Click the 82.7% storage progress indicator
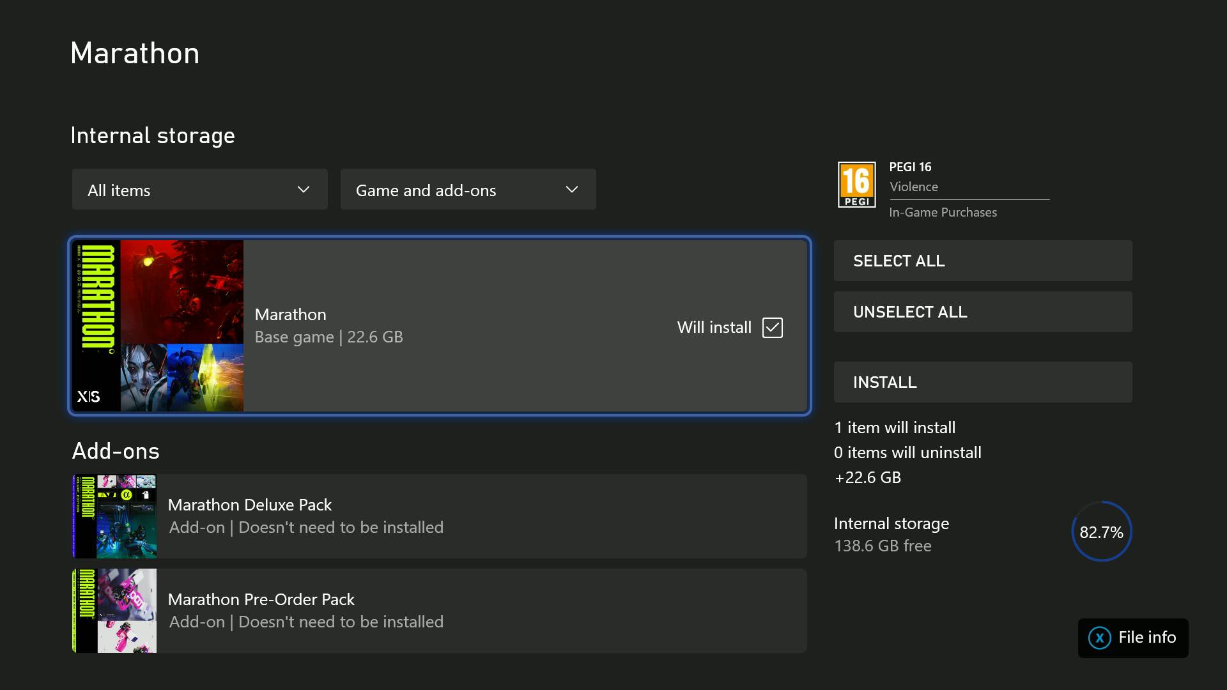 tap(1101, 531)
